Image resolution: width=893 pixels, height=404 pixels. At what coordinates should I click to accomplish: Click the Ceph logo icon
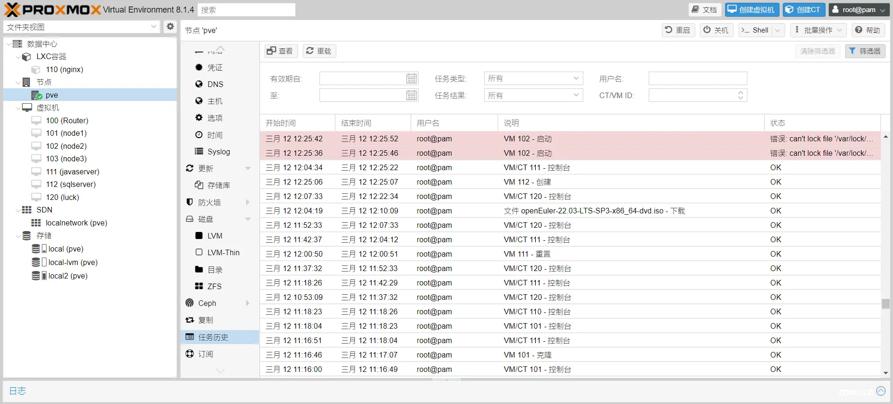click(190, 303)
